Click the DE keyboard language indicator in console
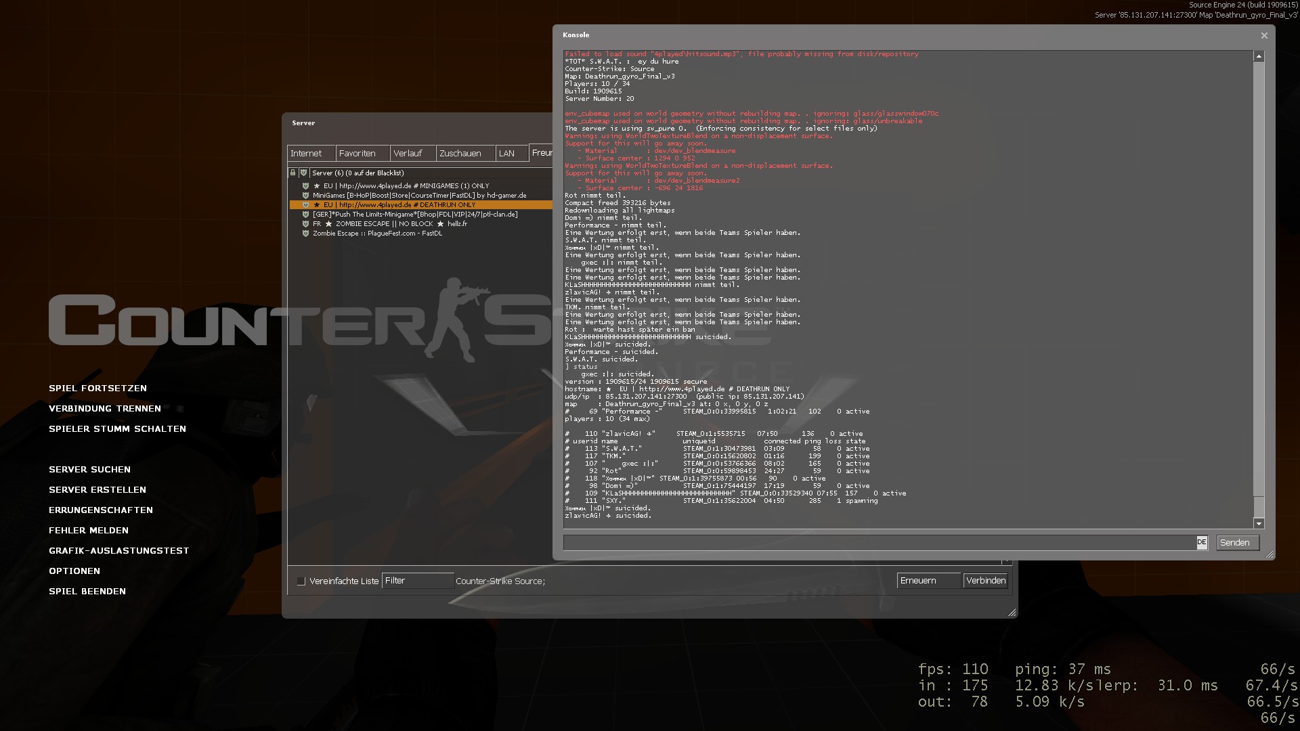Viewport: 1300px width, 731px height. point(1201,542)
